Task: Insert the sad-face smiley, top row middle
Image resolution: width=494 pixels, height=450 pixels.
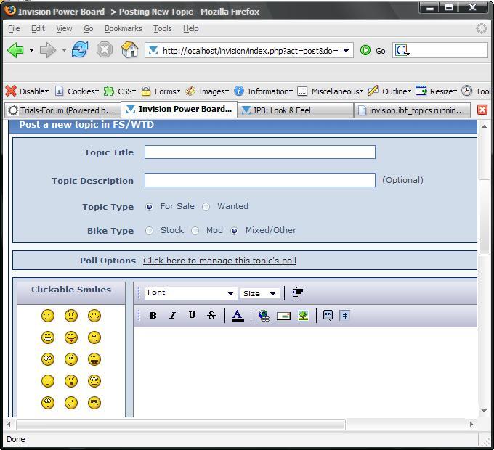Action: tap(71, 316)
